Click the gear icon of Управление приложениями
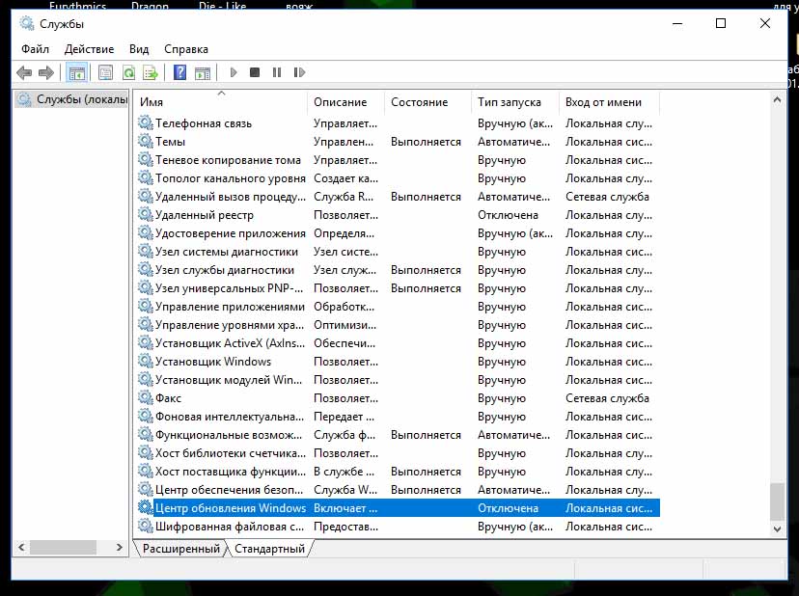Screen dimensions: 799x596 click(145, 306)
